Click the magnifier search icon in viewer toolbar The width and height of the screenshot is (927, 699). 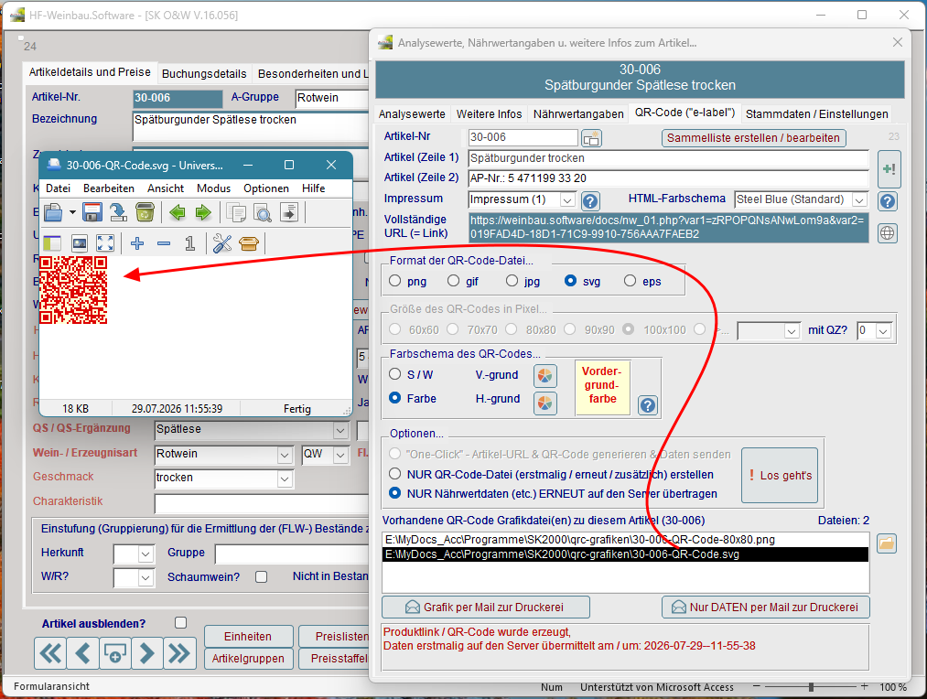pos(263,212)
